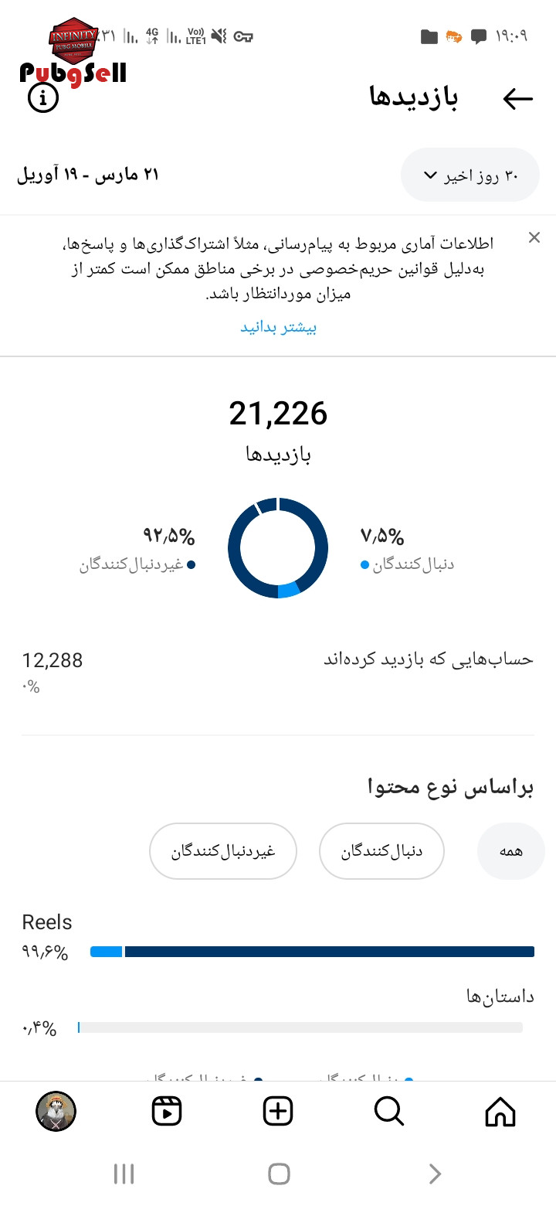The image size is (556, 1206).
Task: Select the دنبال‌کنندگان filter chip
Action: pos(381,851)
